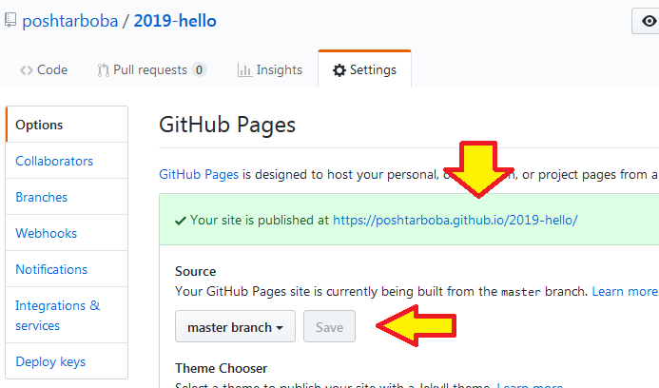Open Deploy keys settings
Viewport: 659px width, 388px height.
(x=67, y=361)
